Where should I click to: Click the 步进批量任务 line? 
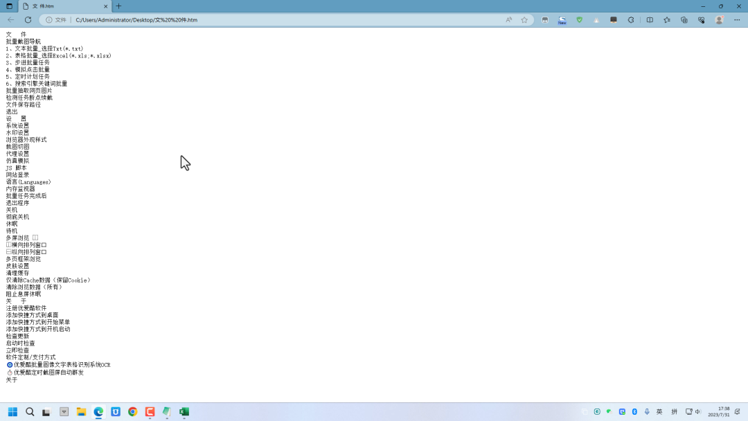(28, 62)
